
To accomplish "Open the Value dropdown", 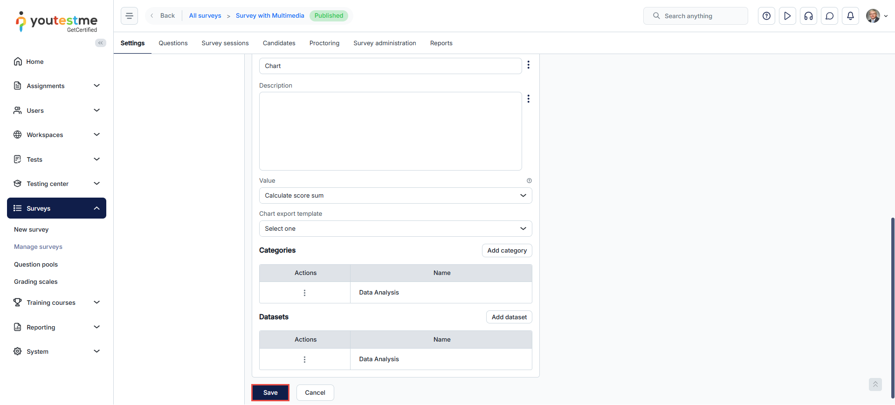I will click(x=395, y=196).
